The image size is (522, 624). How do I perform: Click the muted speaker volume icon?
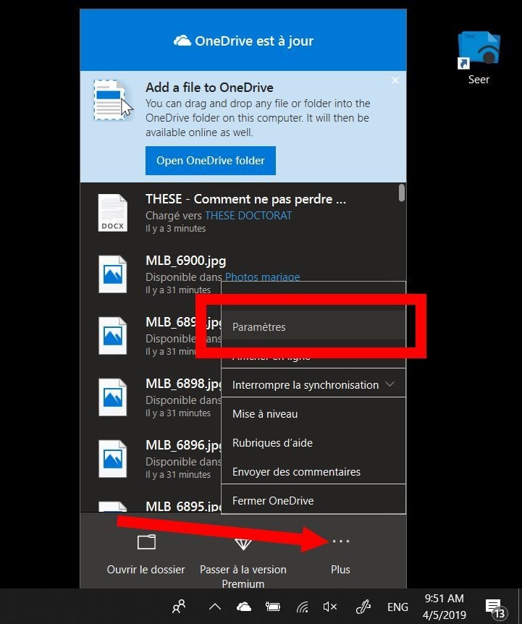point(330,607)
